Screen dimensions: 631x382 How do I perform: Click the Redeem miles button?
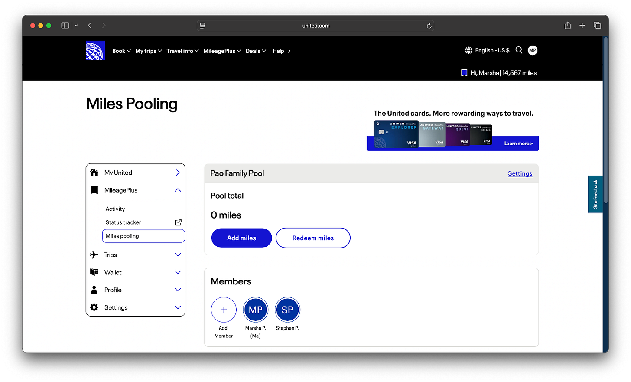pyautogui.click(x=313, y=238)
